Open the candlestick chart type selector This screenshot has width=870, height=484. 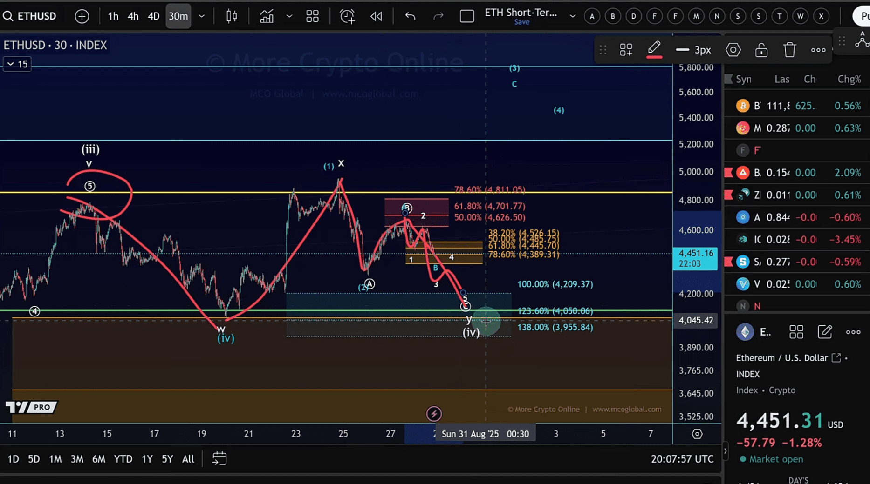pyautogui.click(x=232, y=16)
